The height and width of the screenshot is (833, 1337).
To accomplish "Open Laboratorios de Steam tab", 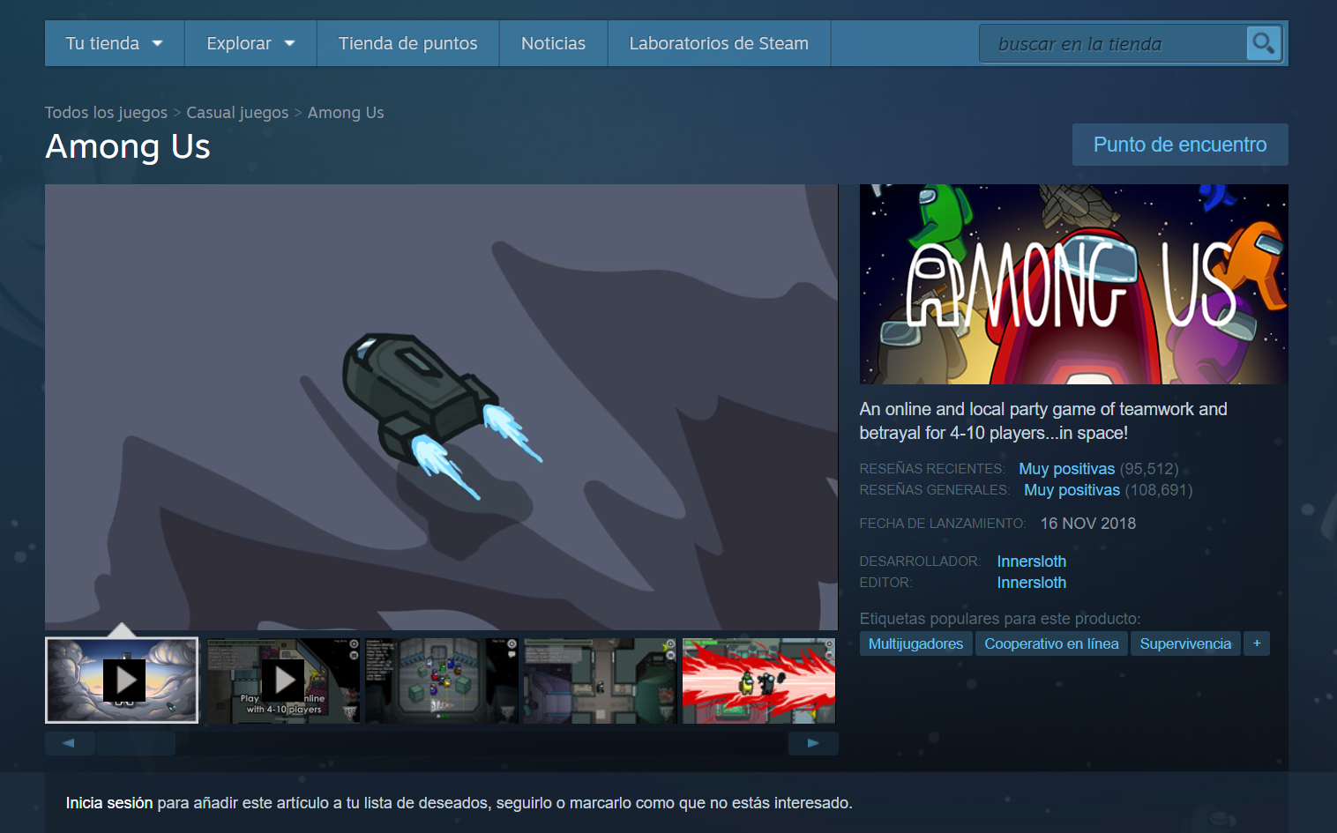I will (x=718, y=43).
